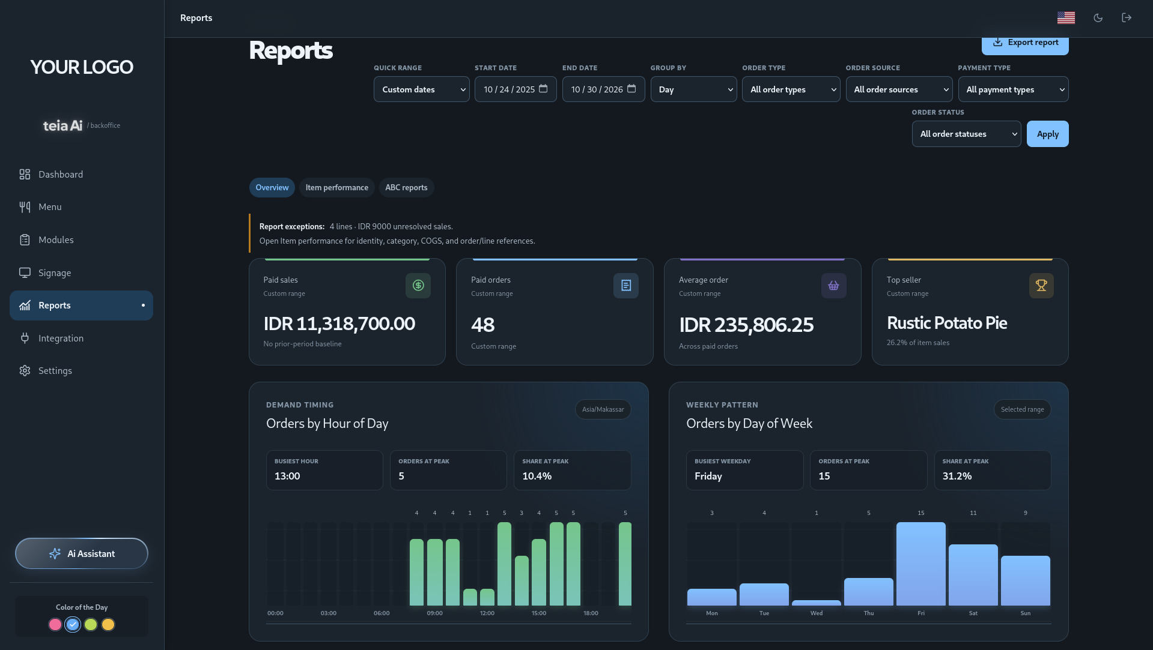Click the logout icon in header
The height and width of the screenshot is (650, 1153).
[1127, 18]
